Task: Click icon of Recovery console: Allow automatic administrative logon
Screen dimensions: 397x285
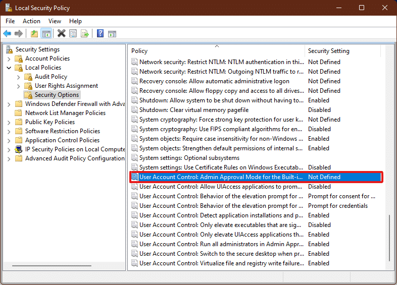Action: tap(135, 81)
